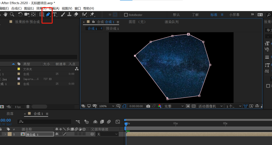Viewport: 272px width, 145px height.
Task: Open the 完整 resolution dropdown
Action: pos(174,106)
